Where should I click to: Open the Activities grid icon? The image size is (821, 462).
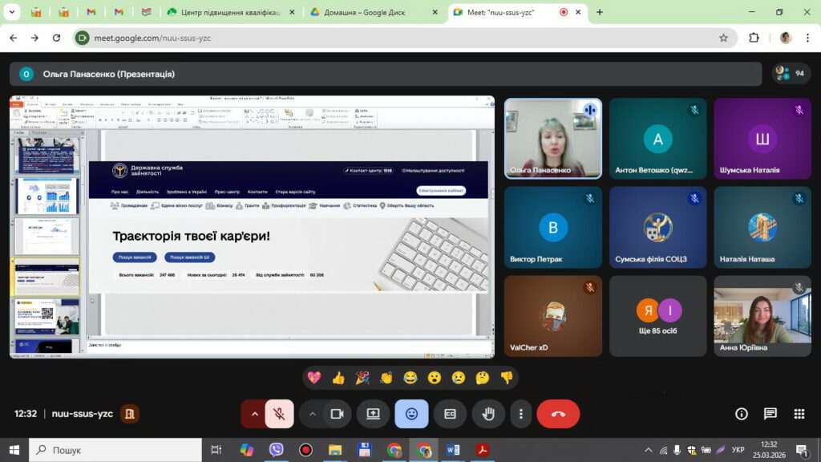click(799, 414)
